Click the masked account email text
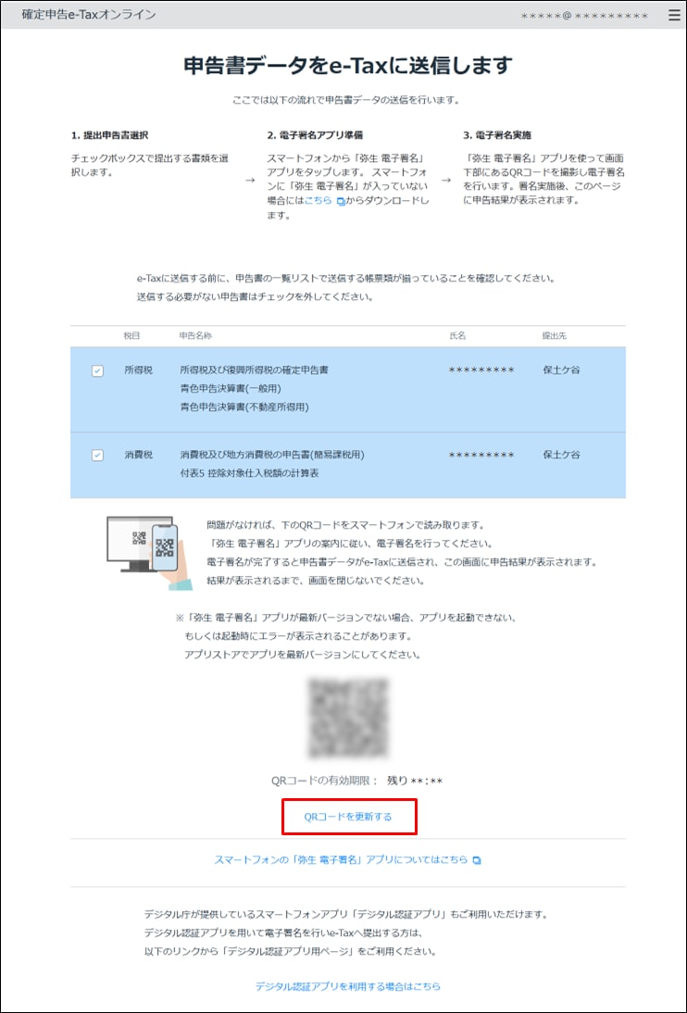This screenshot has height=1013, width=687. click(584, 16)
